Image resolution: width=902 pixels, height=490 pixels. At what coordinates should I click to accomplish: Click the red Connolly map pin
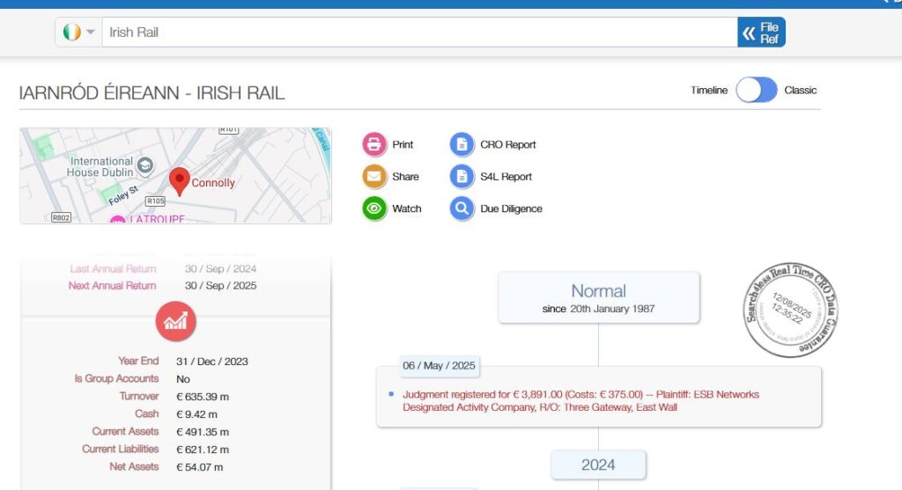pyautogui.click(x=180, y=181)
